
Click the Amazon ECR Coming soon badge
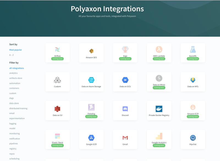click(193, 117)
